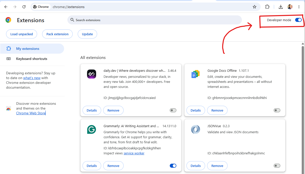Click the chrome://extensions address bar
Screen dimensions: 305x174
click(x=146, y=7)
